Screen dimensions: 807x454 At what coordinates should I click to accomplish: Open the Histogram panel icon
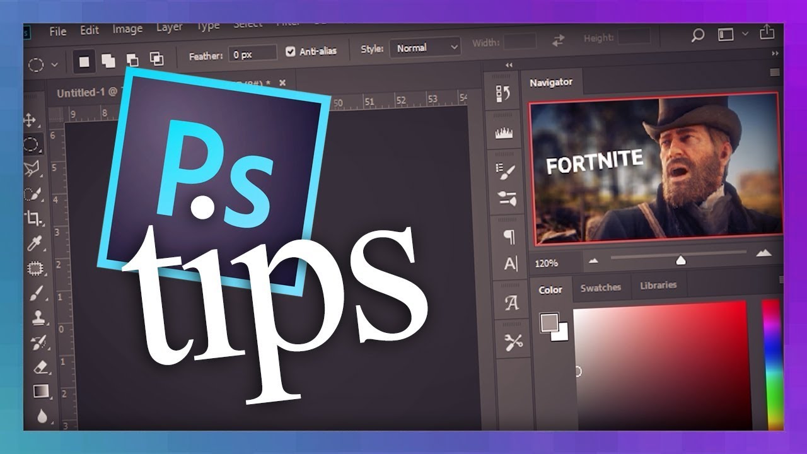(x=504, y=132)
